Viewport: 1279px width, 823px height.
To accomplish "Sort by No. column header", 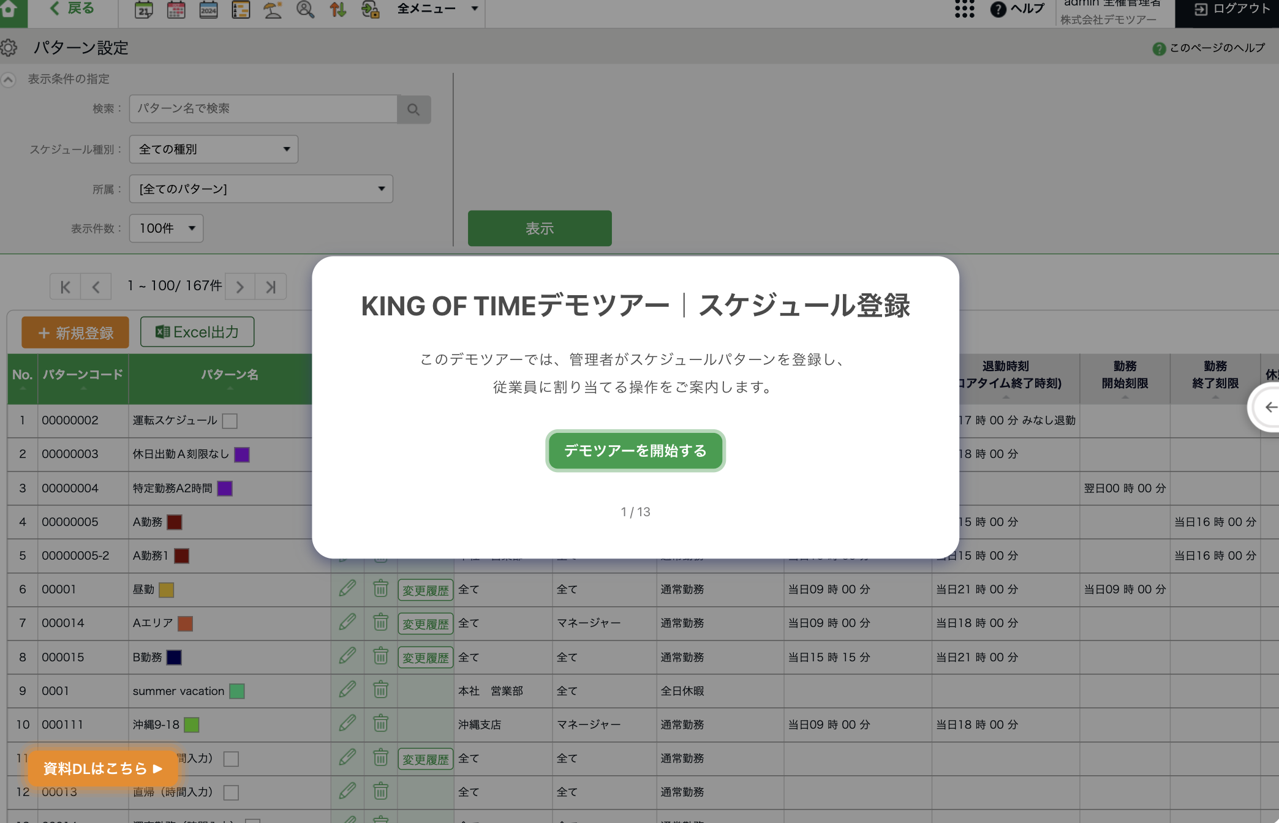I will click(23, 378).
